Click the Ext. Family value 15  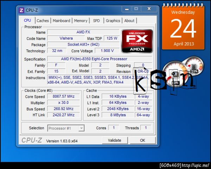click(56, 71)
